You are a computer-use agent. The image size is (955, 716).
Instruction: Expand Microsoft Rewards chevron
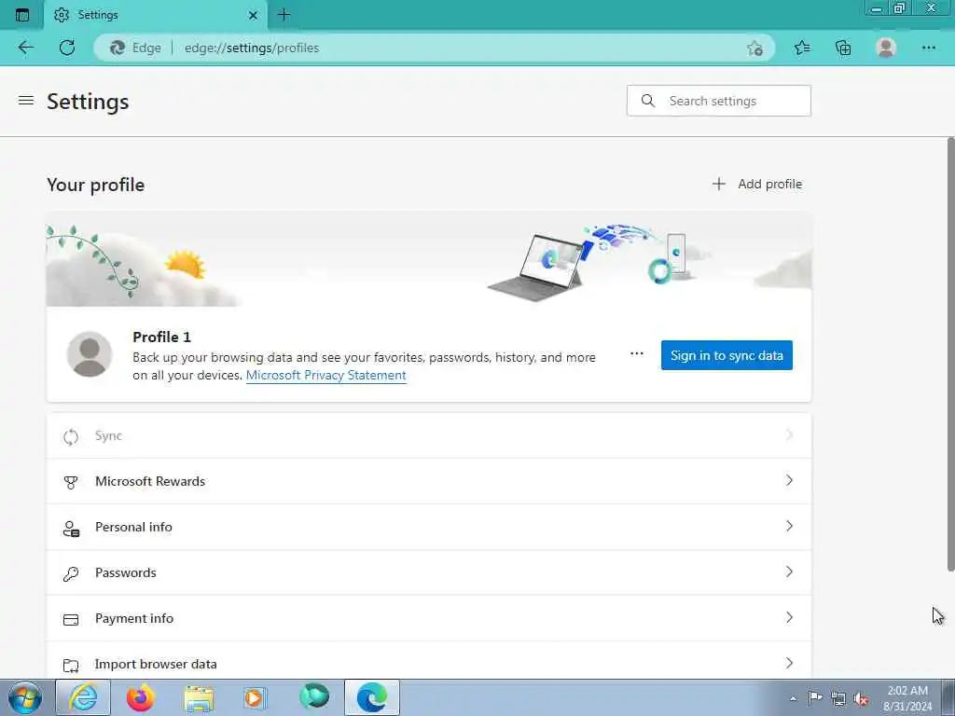pyautogui.click(x=789, y=480)
